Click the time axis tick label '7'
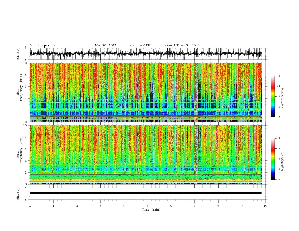The image size is (299, 231). [x=195, y=206]
